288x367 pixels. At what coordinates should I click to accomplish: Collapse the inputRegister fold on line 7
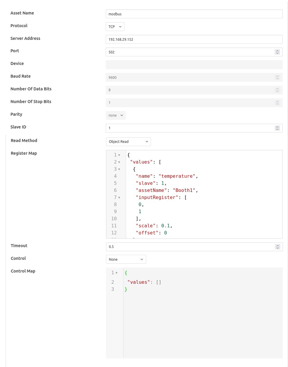tap(119, 198)
